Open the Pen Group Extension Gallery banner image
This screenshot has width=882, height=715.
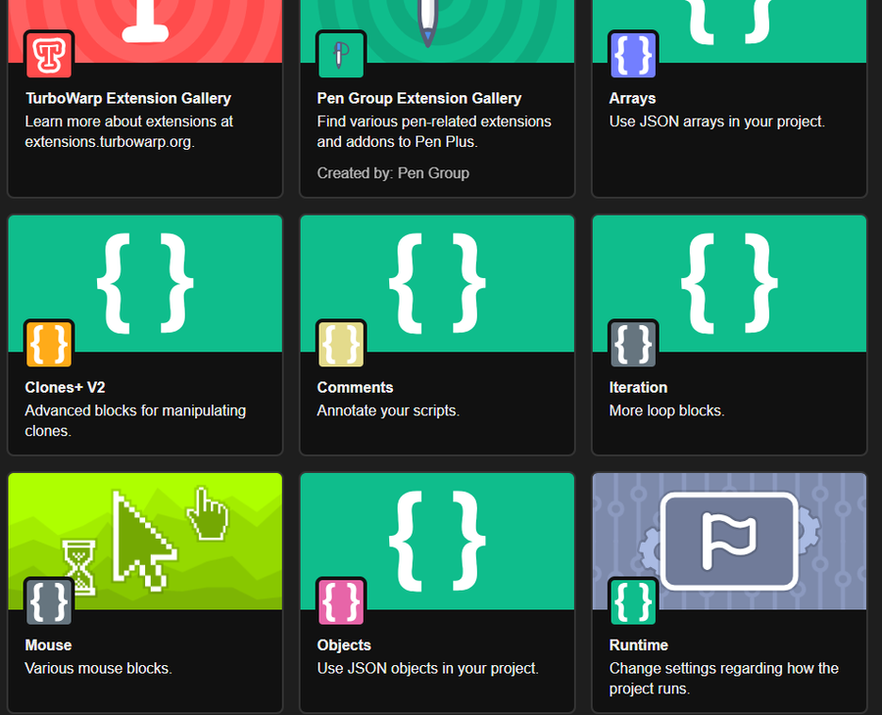[x=437, y=31]
